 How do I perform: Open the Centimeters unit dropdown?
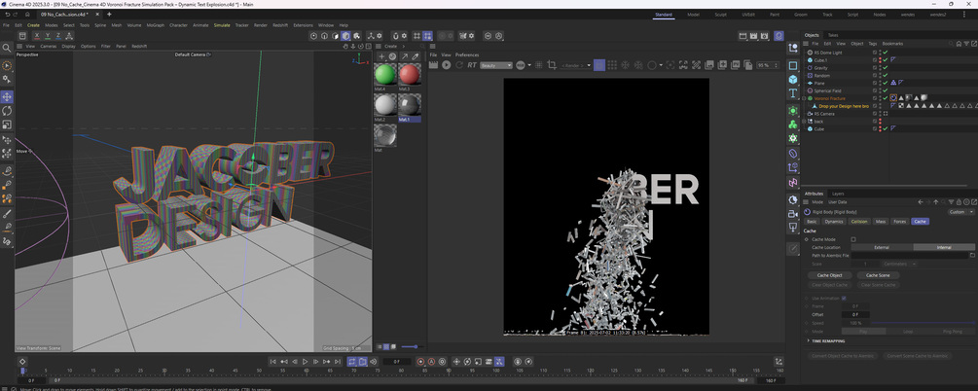click(899, 264)
